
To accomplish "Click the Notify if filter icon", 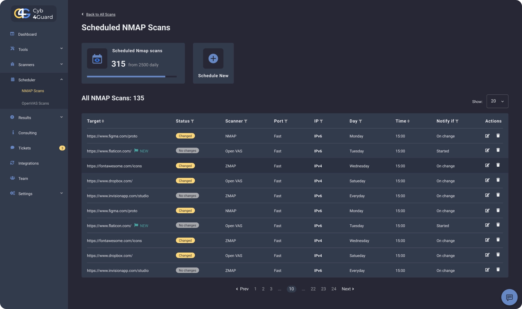I will click(x=457, y=121).
